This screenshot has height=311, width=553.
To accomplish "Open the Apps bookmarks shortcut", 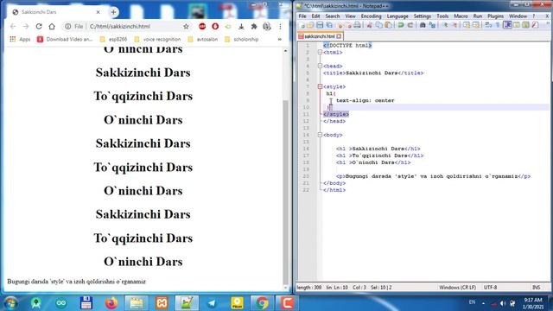I will [x=20, y=39].
